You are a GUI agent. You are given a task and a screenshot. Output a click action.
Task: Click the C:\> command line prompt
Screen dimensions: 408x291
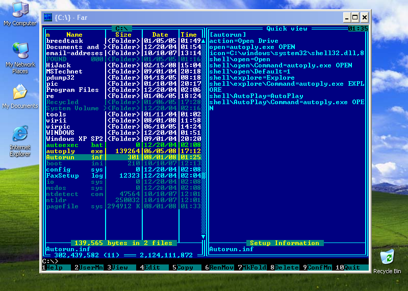50,261
